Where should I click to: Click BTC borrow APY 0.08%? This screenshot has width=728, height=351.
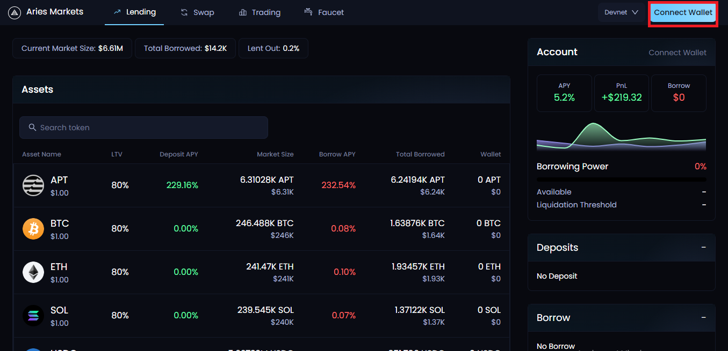click(343, 229)
